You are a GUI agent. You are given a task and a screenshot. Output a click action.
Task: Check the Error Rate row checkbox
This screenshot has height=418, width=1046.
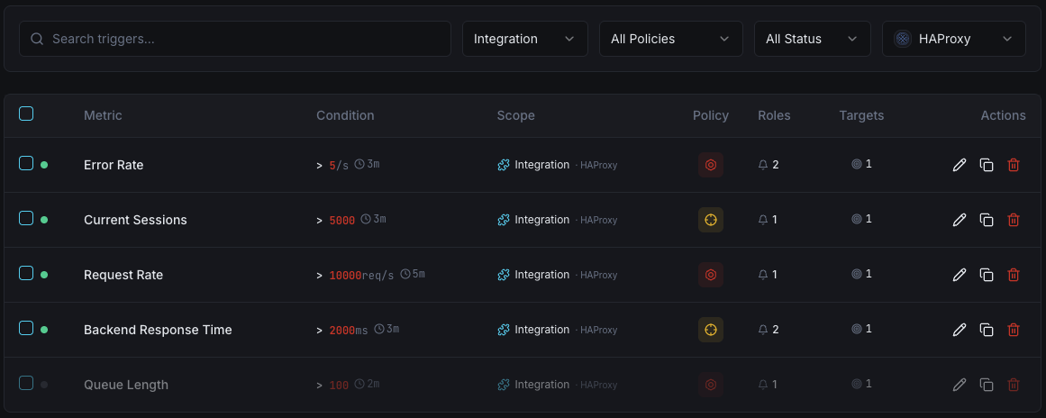click(x=26, y=163)
